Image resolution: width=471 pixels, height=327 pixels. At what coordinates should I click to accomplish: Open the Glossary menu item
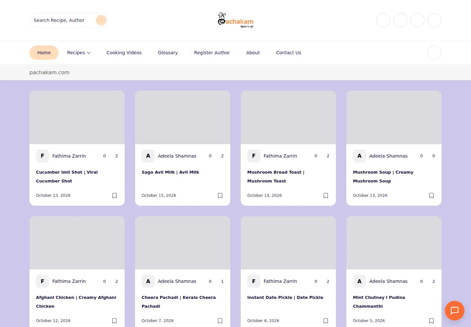click(168, 53)
